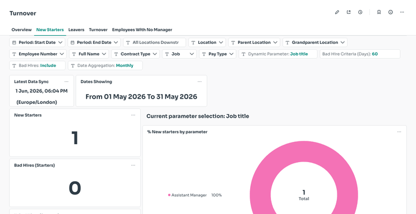Open Bad Hires (Starters) tile options menu

[x=133, y=166]
